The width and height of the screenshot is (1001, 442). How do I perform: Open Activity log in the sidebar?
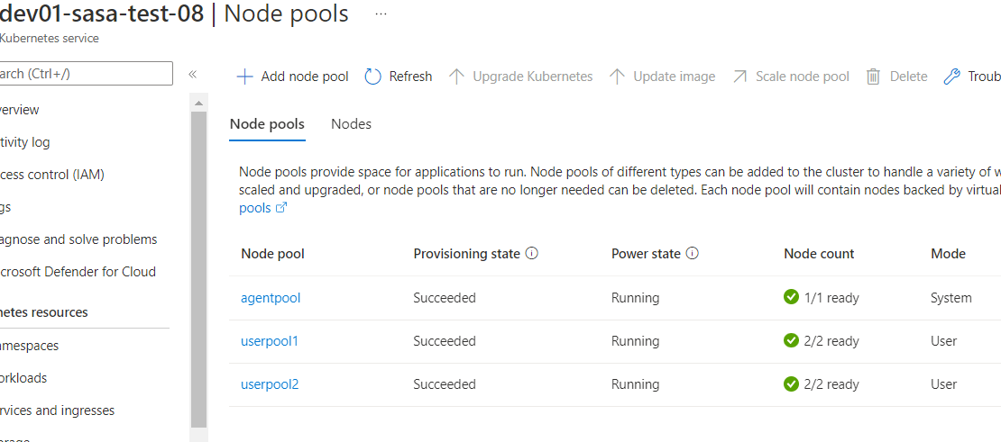(24, 142)
